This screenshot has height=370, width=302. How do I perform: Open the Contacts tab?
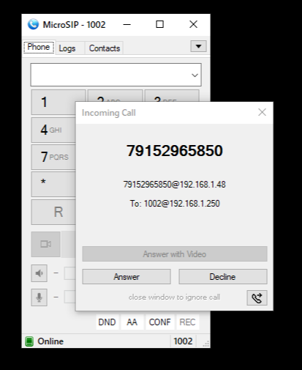click(x=105, y=48)
